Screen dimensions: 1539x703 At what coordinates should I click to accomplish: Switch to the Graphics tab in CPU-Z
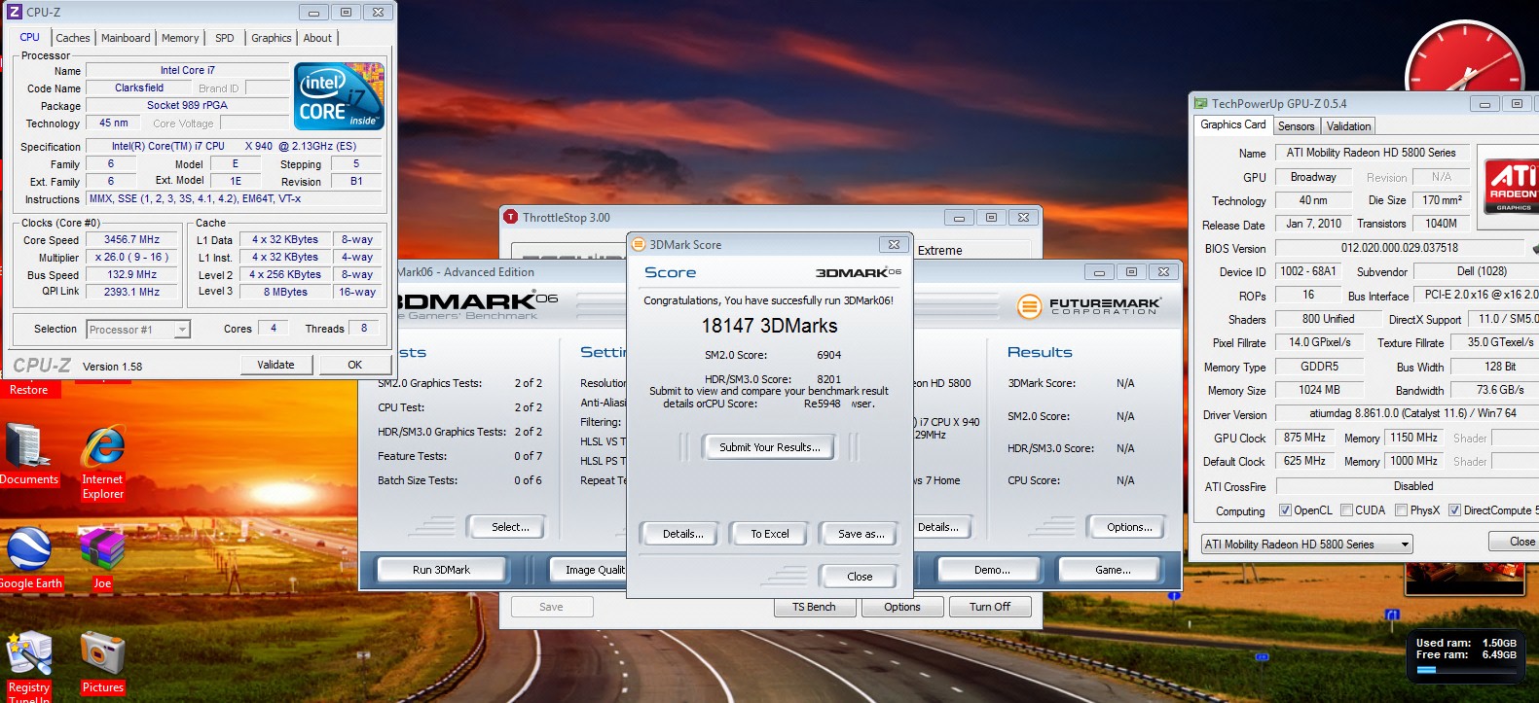click(x=272, y=38)
